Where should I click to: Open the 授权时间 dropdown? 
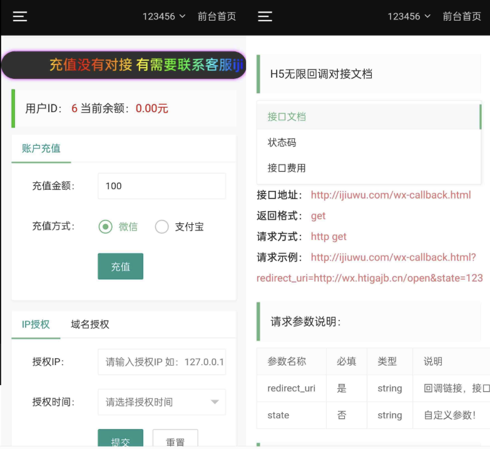pyautogui.click(x=161, y=402)
